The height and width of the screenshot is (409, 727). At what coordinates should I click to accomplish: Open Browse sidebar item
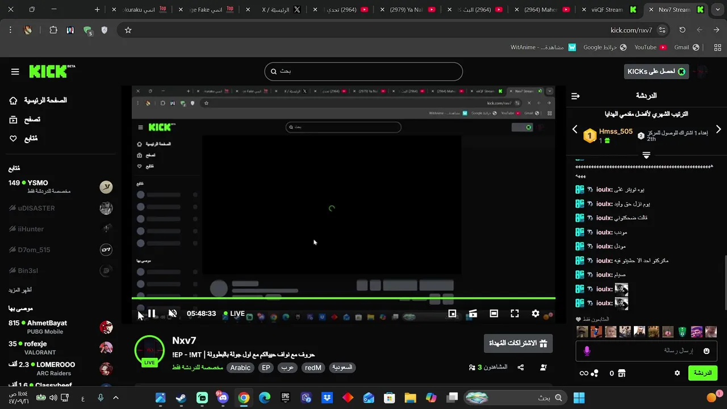(25, 119)
